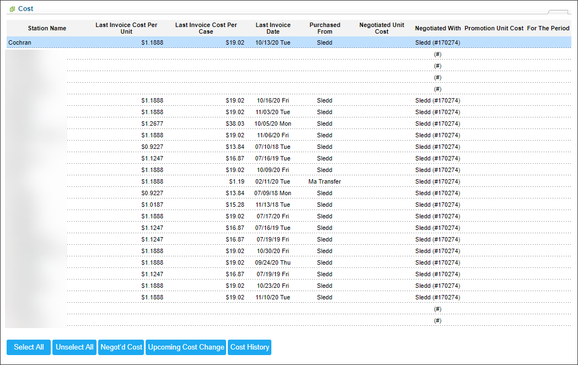
Task: Click $1.1247 in the 07/16/19 Tue row under $0.9227
Action: click(x=152, y=159)
